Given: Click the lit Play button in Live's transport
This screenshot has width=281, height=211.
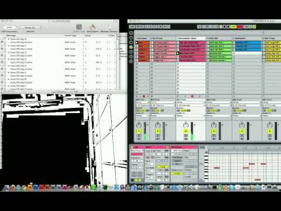Looking at the screenshot, I should [221, 26].
